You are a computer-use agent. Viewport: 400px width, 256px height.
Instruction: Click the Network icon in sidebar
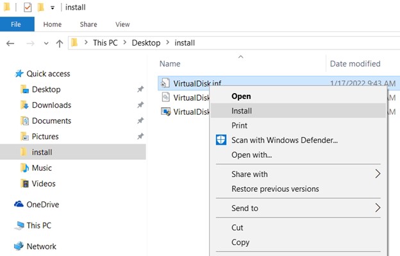19,246
